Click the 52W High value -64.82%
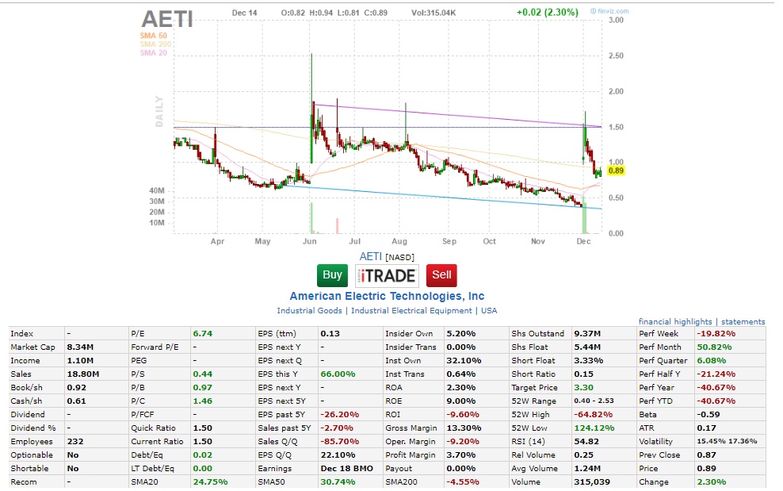783x491 pixels. 594,415
